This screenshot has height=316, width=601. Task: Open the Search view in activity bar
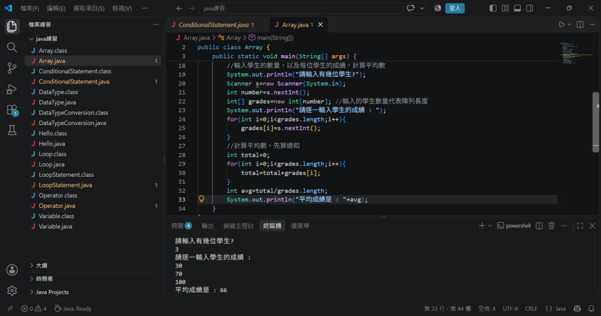(x=12, y=47)
